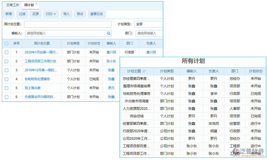Click editor link 董川民 in row 1

click(111, 52)
